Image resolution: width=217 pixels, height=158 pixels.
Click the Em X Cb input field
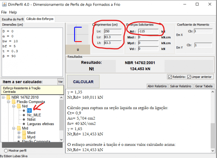tap(203, 31)
